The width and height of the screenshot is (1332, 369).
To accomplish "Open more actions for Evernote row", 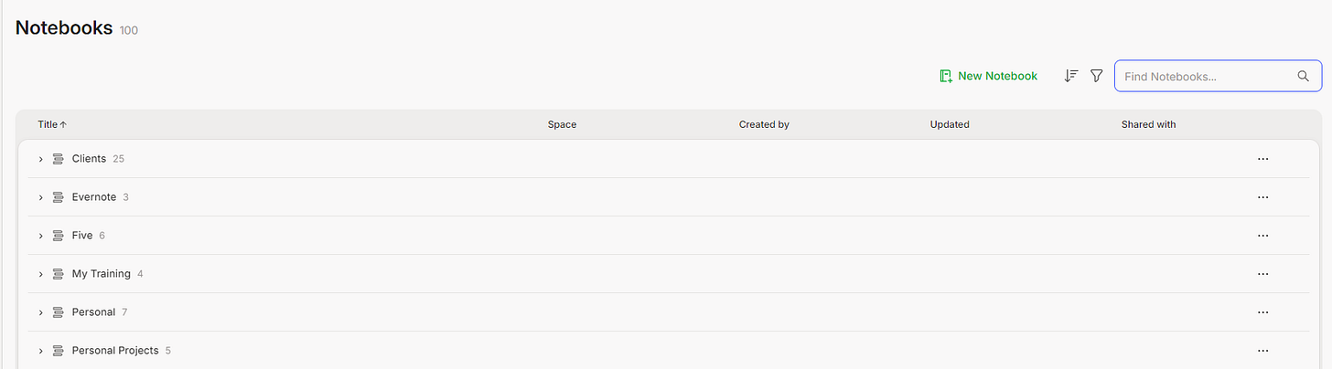I will pyautogui.click(x=1262, y=197).
